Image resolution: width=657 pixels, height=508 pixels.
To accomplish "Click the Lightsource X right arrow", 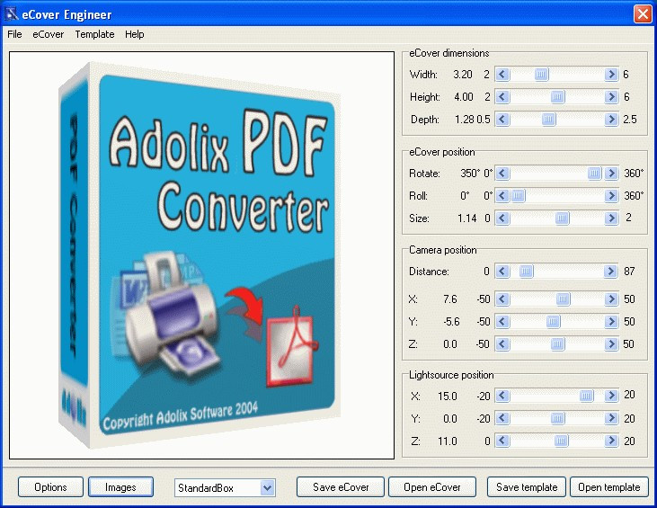I will [611, 396].
